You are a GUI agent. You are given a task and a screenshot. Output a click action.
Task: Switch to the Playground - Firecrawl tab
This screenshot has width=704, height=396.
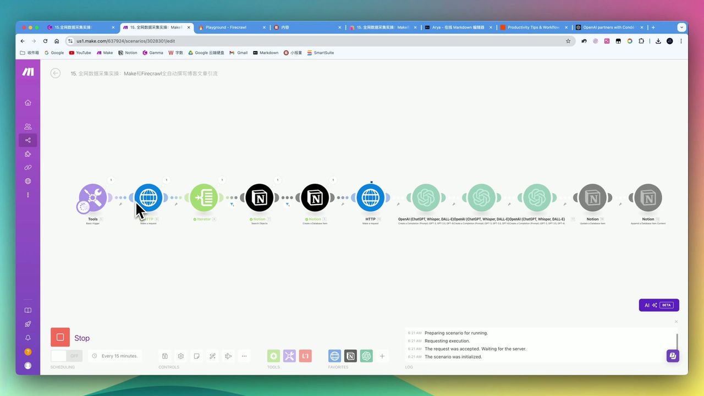(x=231, y=27)
